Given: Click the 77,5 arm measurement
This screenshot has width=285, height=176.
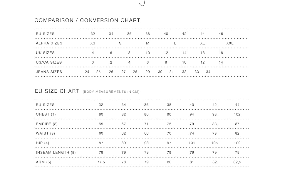Looking at the screenshot, I should point(101,162).
